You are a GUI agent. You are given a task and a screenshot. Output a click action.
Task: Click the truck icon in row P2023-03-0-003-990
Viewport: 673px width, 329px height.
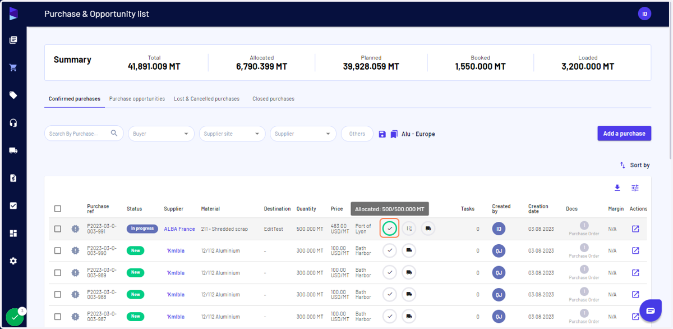(x=409, y=250)
